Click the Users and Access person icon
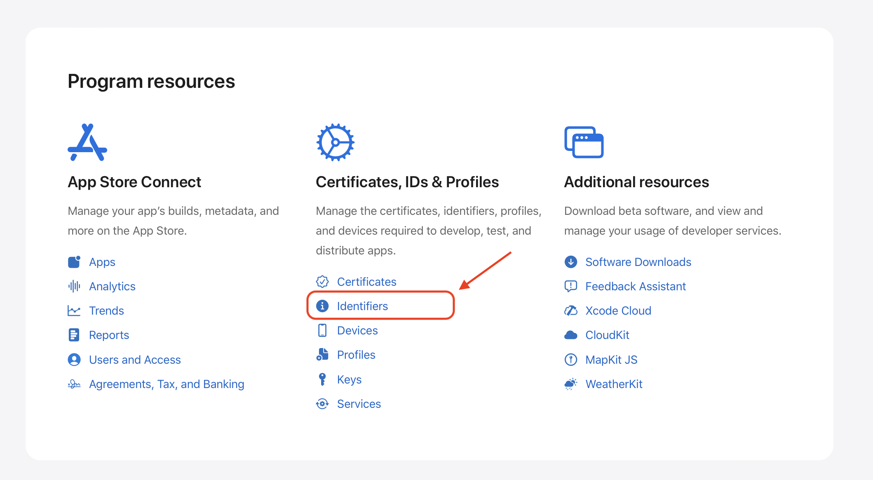873x480 pixels. point(74,360)
